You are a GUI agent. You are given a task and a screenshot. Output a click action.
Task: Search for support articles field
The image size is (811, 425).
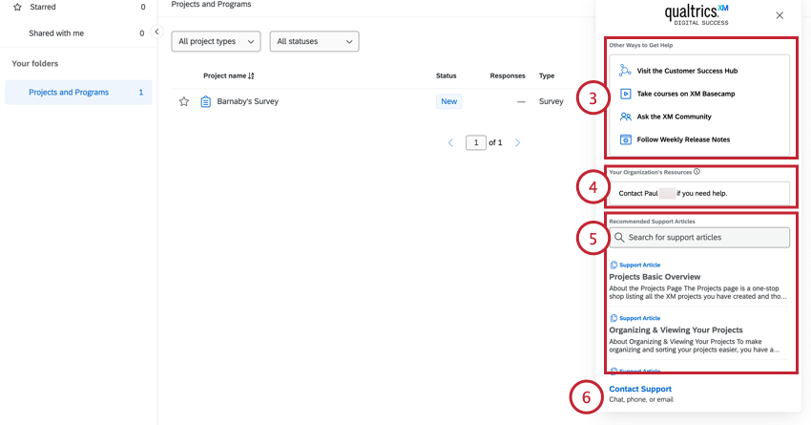coord(699,238)
